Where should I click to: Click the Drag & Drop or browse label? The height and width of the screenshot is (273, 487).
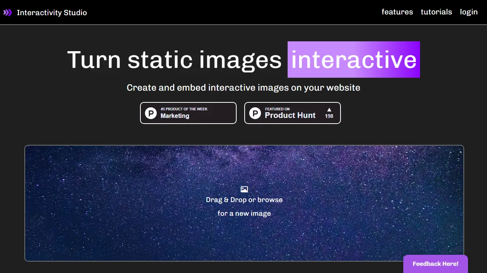(244, 200)
